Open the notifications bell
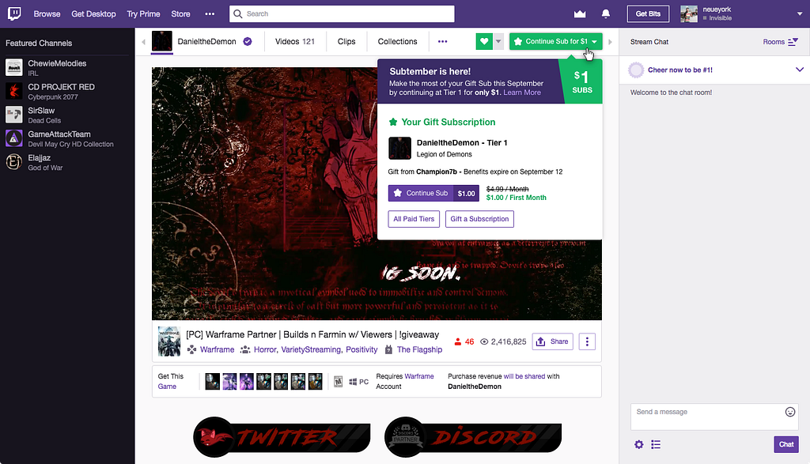This screenshot has width=810, height=464. click(x=605, y=14)
